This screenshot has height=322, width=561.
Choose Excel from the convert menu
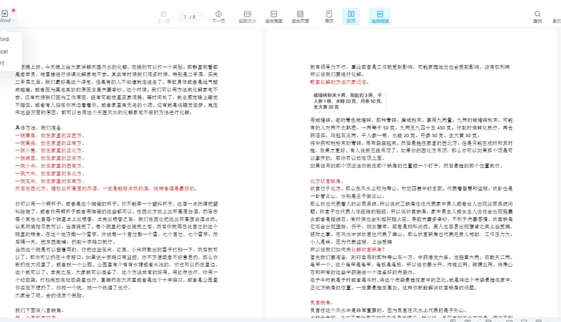click(4, 51)
